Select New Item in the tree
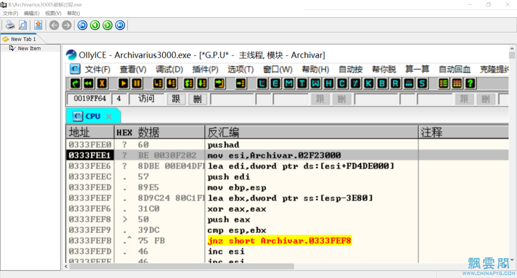Viewport: 517px width, 278px height. (29, 48)
